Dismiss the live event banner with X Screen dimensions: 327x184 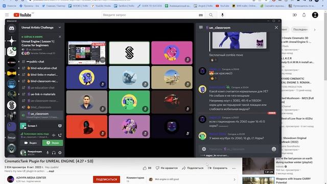pyautogui.click(x=60, y=37)
